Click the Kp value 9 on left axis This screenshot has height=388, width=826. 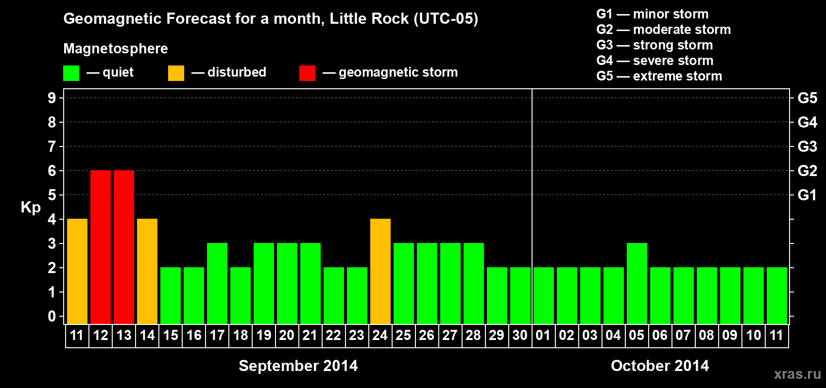[52, 98]
